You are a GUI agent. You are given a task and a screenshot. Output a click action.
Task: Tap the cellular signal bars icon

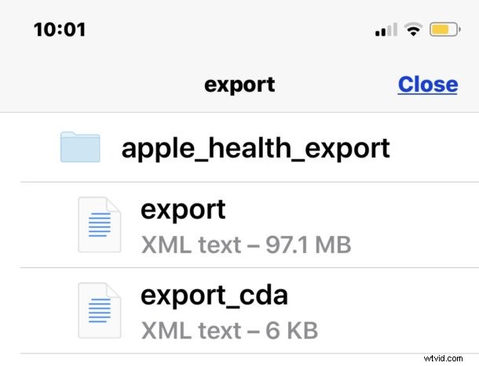pos(386,30)
